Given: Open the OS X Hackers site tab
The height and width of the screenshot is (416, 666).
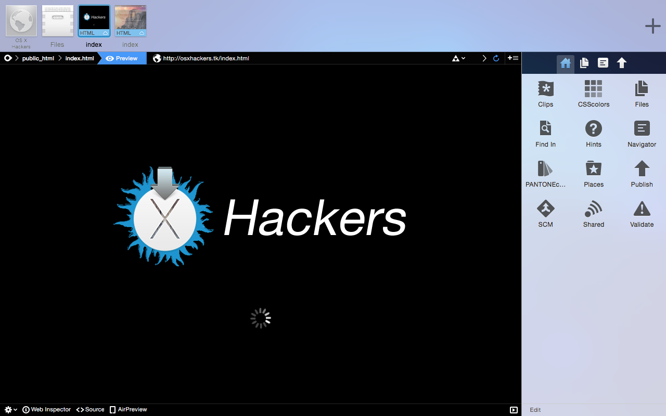Looking at the screenshot, I should point(21,27).
